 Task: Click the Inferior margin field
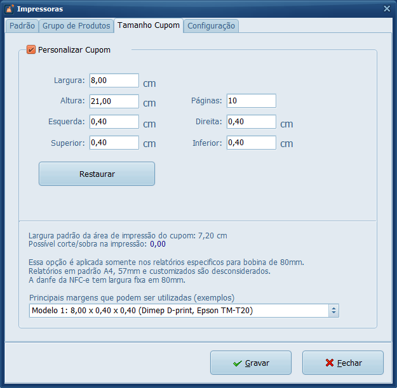point(251,143)
